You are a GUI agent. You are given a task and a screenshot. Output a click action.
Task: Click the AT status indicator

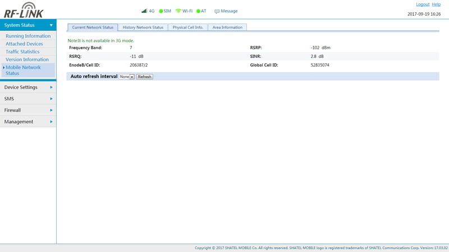click(x=198, y=11)
